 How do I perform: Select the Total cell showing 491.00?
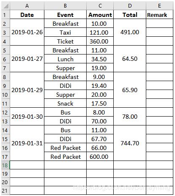[130, 32]
